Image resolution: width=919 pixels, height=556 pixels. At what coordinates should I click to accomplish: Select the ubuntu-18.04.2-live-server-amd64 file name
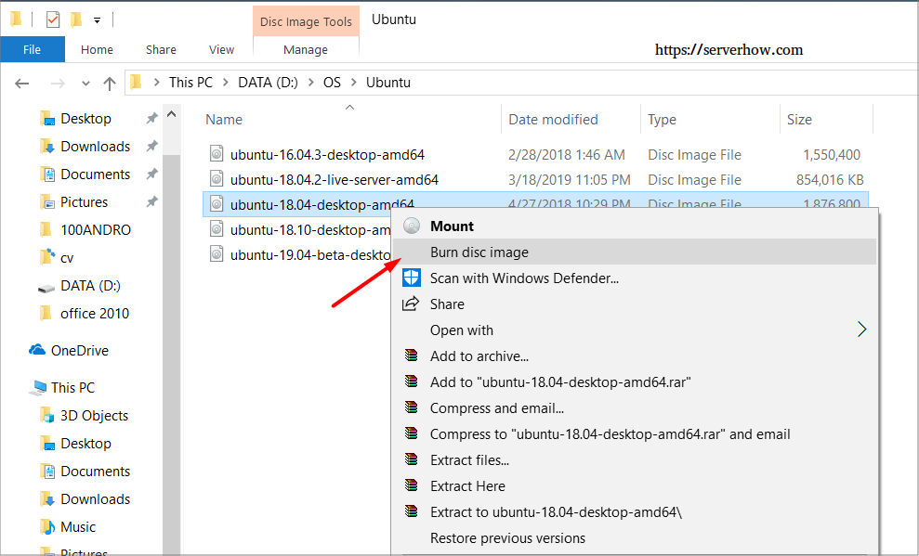point(335,180)
